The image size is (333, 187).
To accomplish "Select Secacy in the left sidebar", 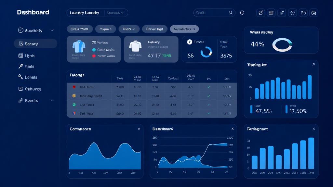I will [31, 44].
